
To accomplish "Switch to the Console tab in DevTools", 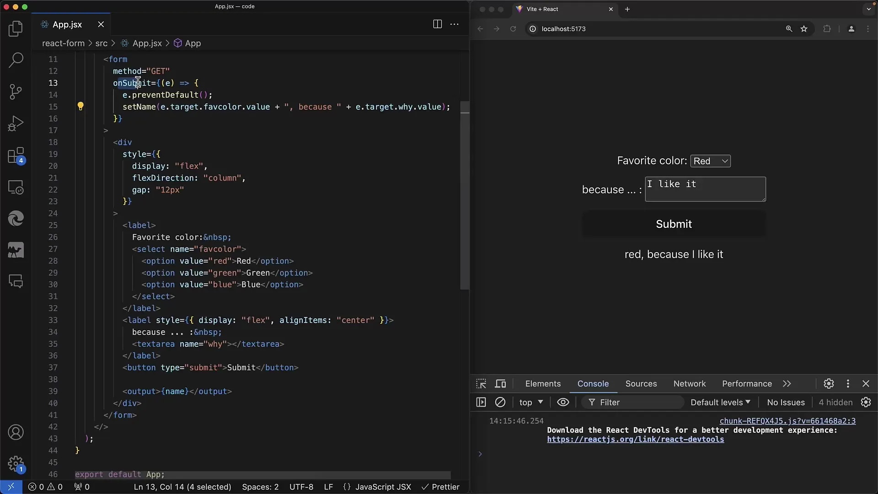I will point(593,384).
